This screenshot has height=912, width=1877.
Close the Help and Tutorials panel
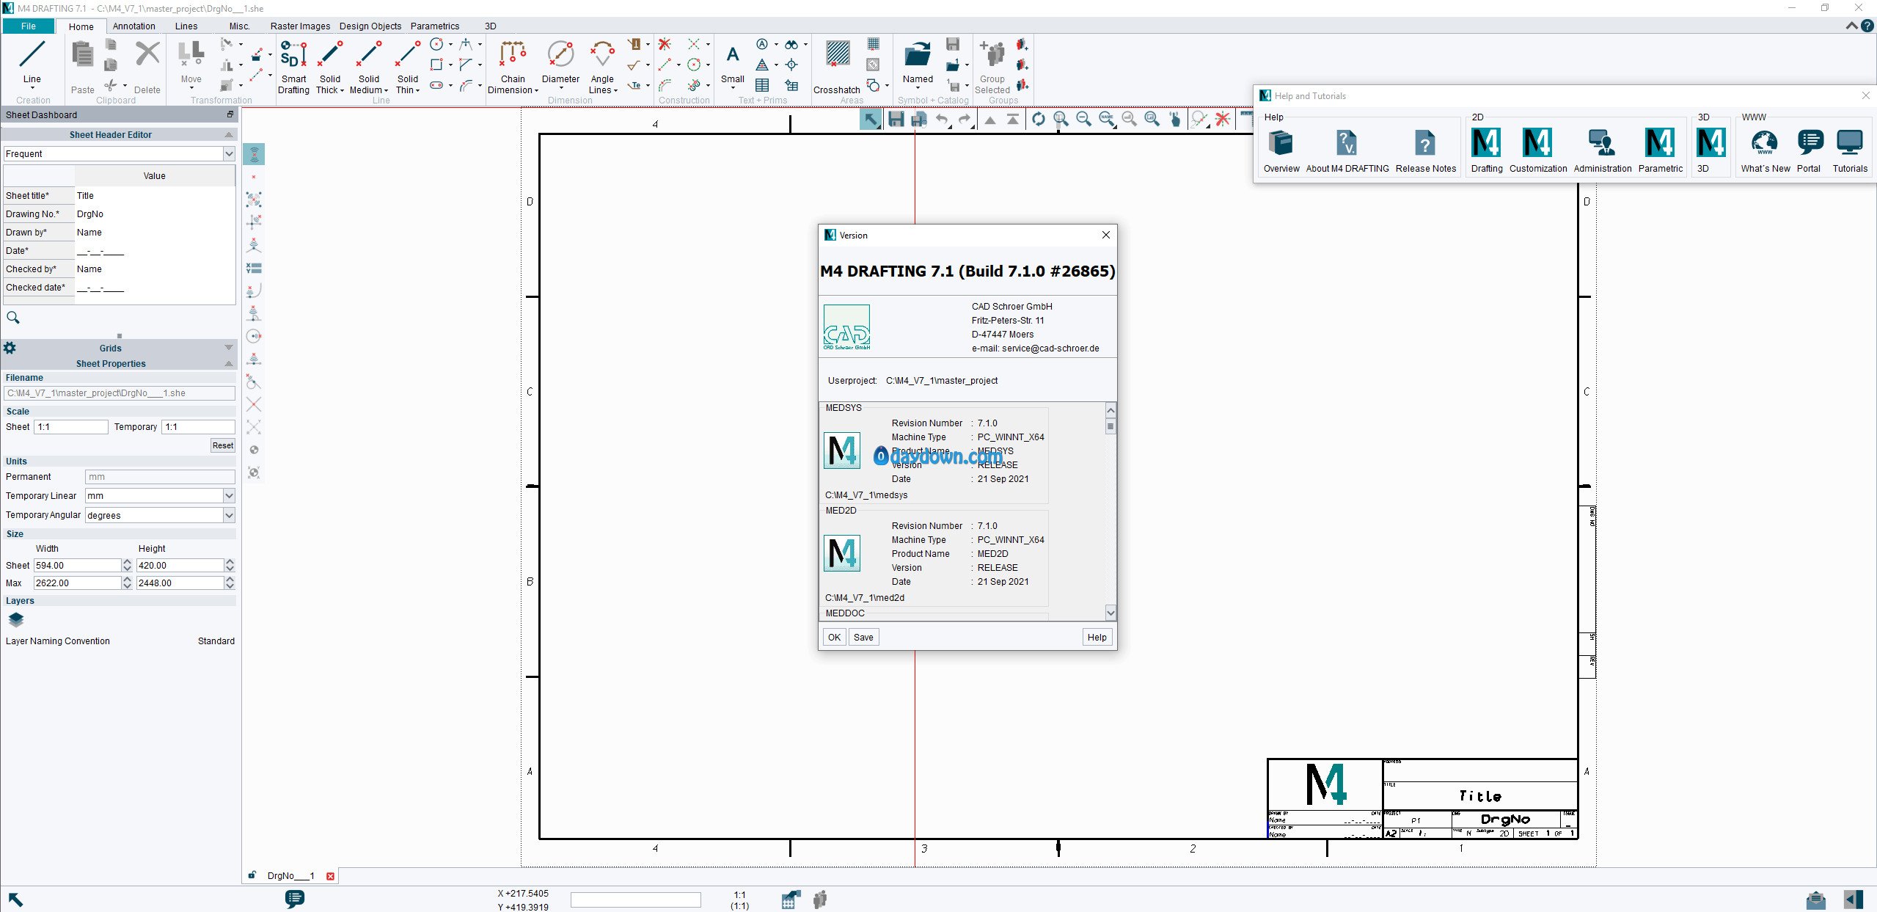[x=1865, y=95]
